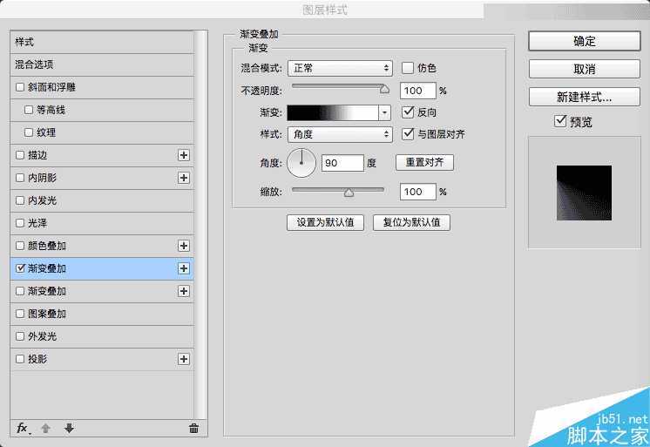The width and height of the screenshot is (650, 447).
Task: Enable the 图案叠加 checkbox
Action: click(x=20, y=314)
